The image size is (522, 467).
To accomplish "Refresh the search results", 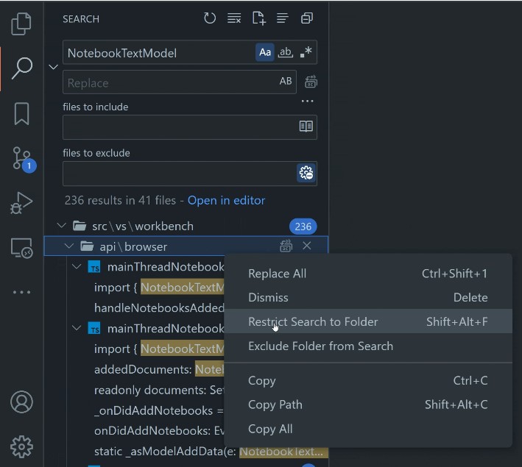I will 210,18.
